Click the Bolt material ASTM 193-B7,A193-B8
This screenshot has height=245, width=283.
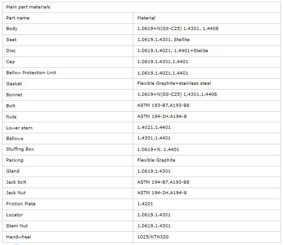(163, 106)
